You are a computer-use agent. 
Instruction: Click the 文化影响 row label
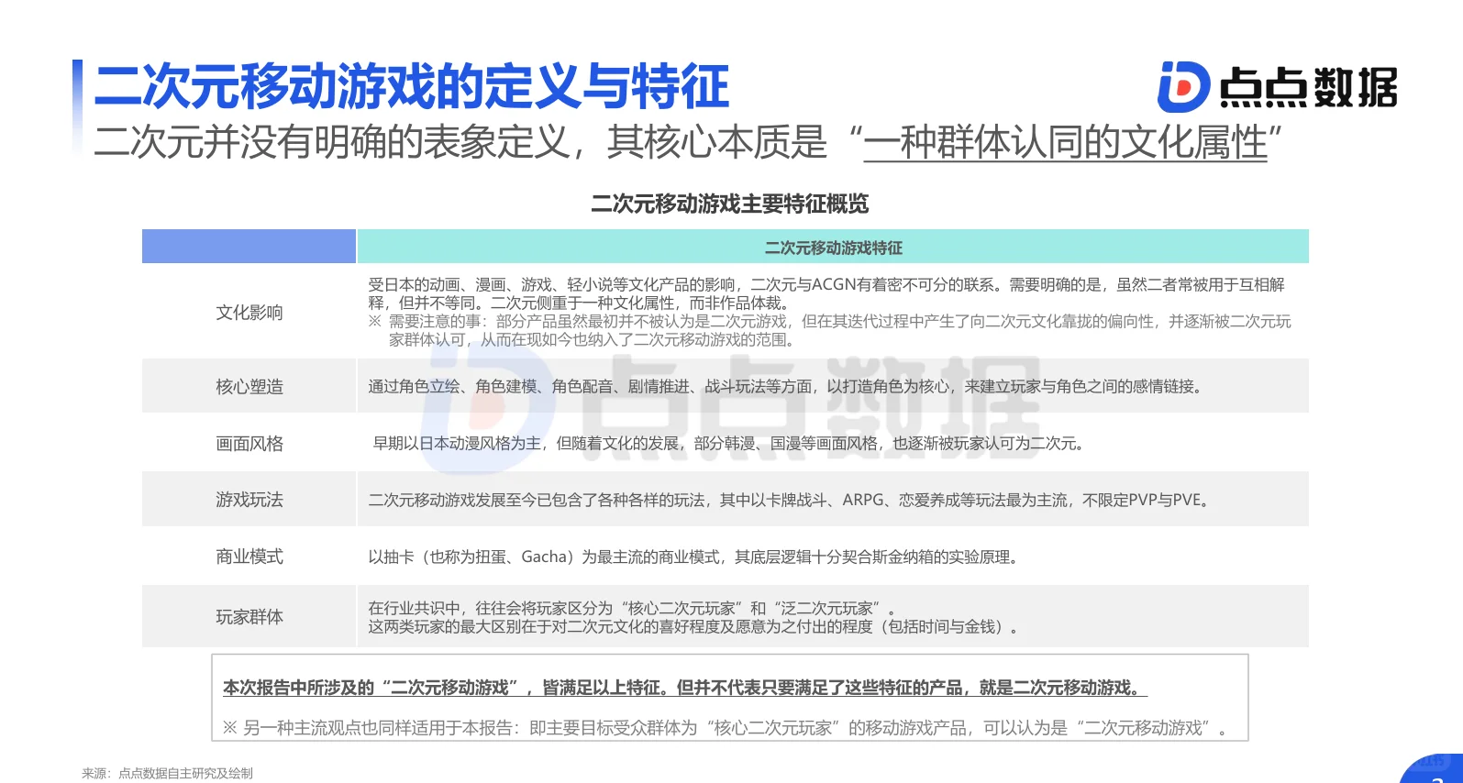(249, 313)
